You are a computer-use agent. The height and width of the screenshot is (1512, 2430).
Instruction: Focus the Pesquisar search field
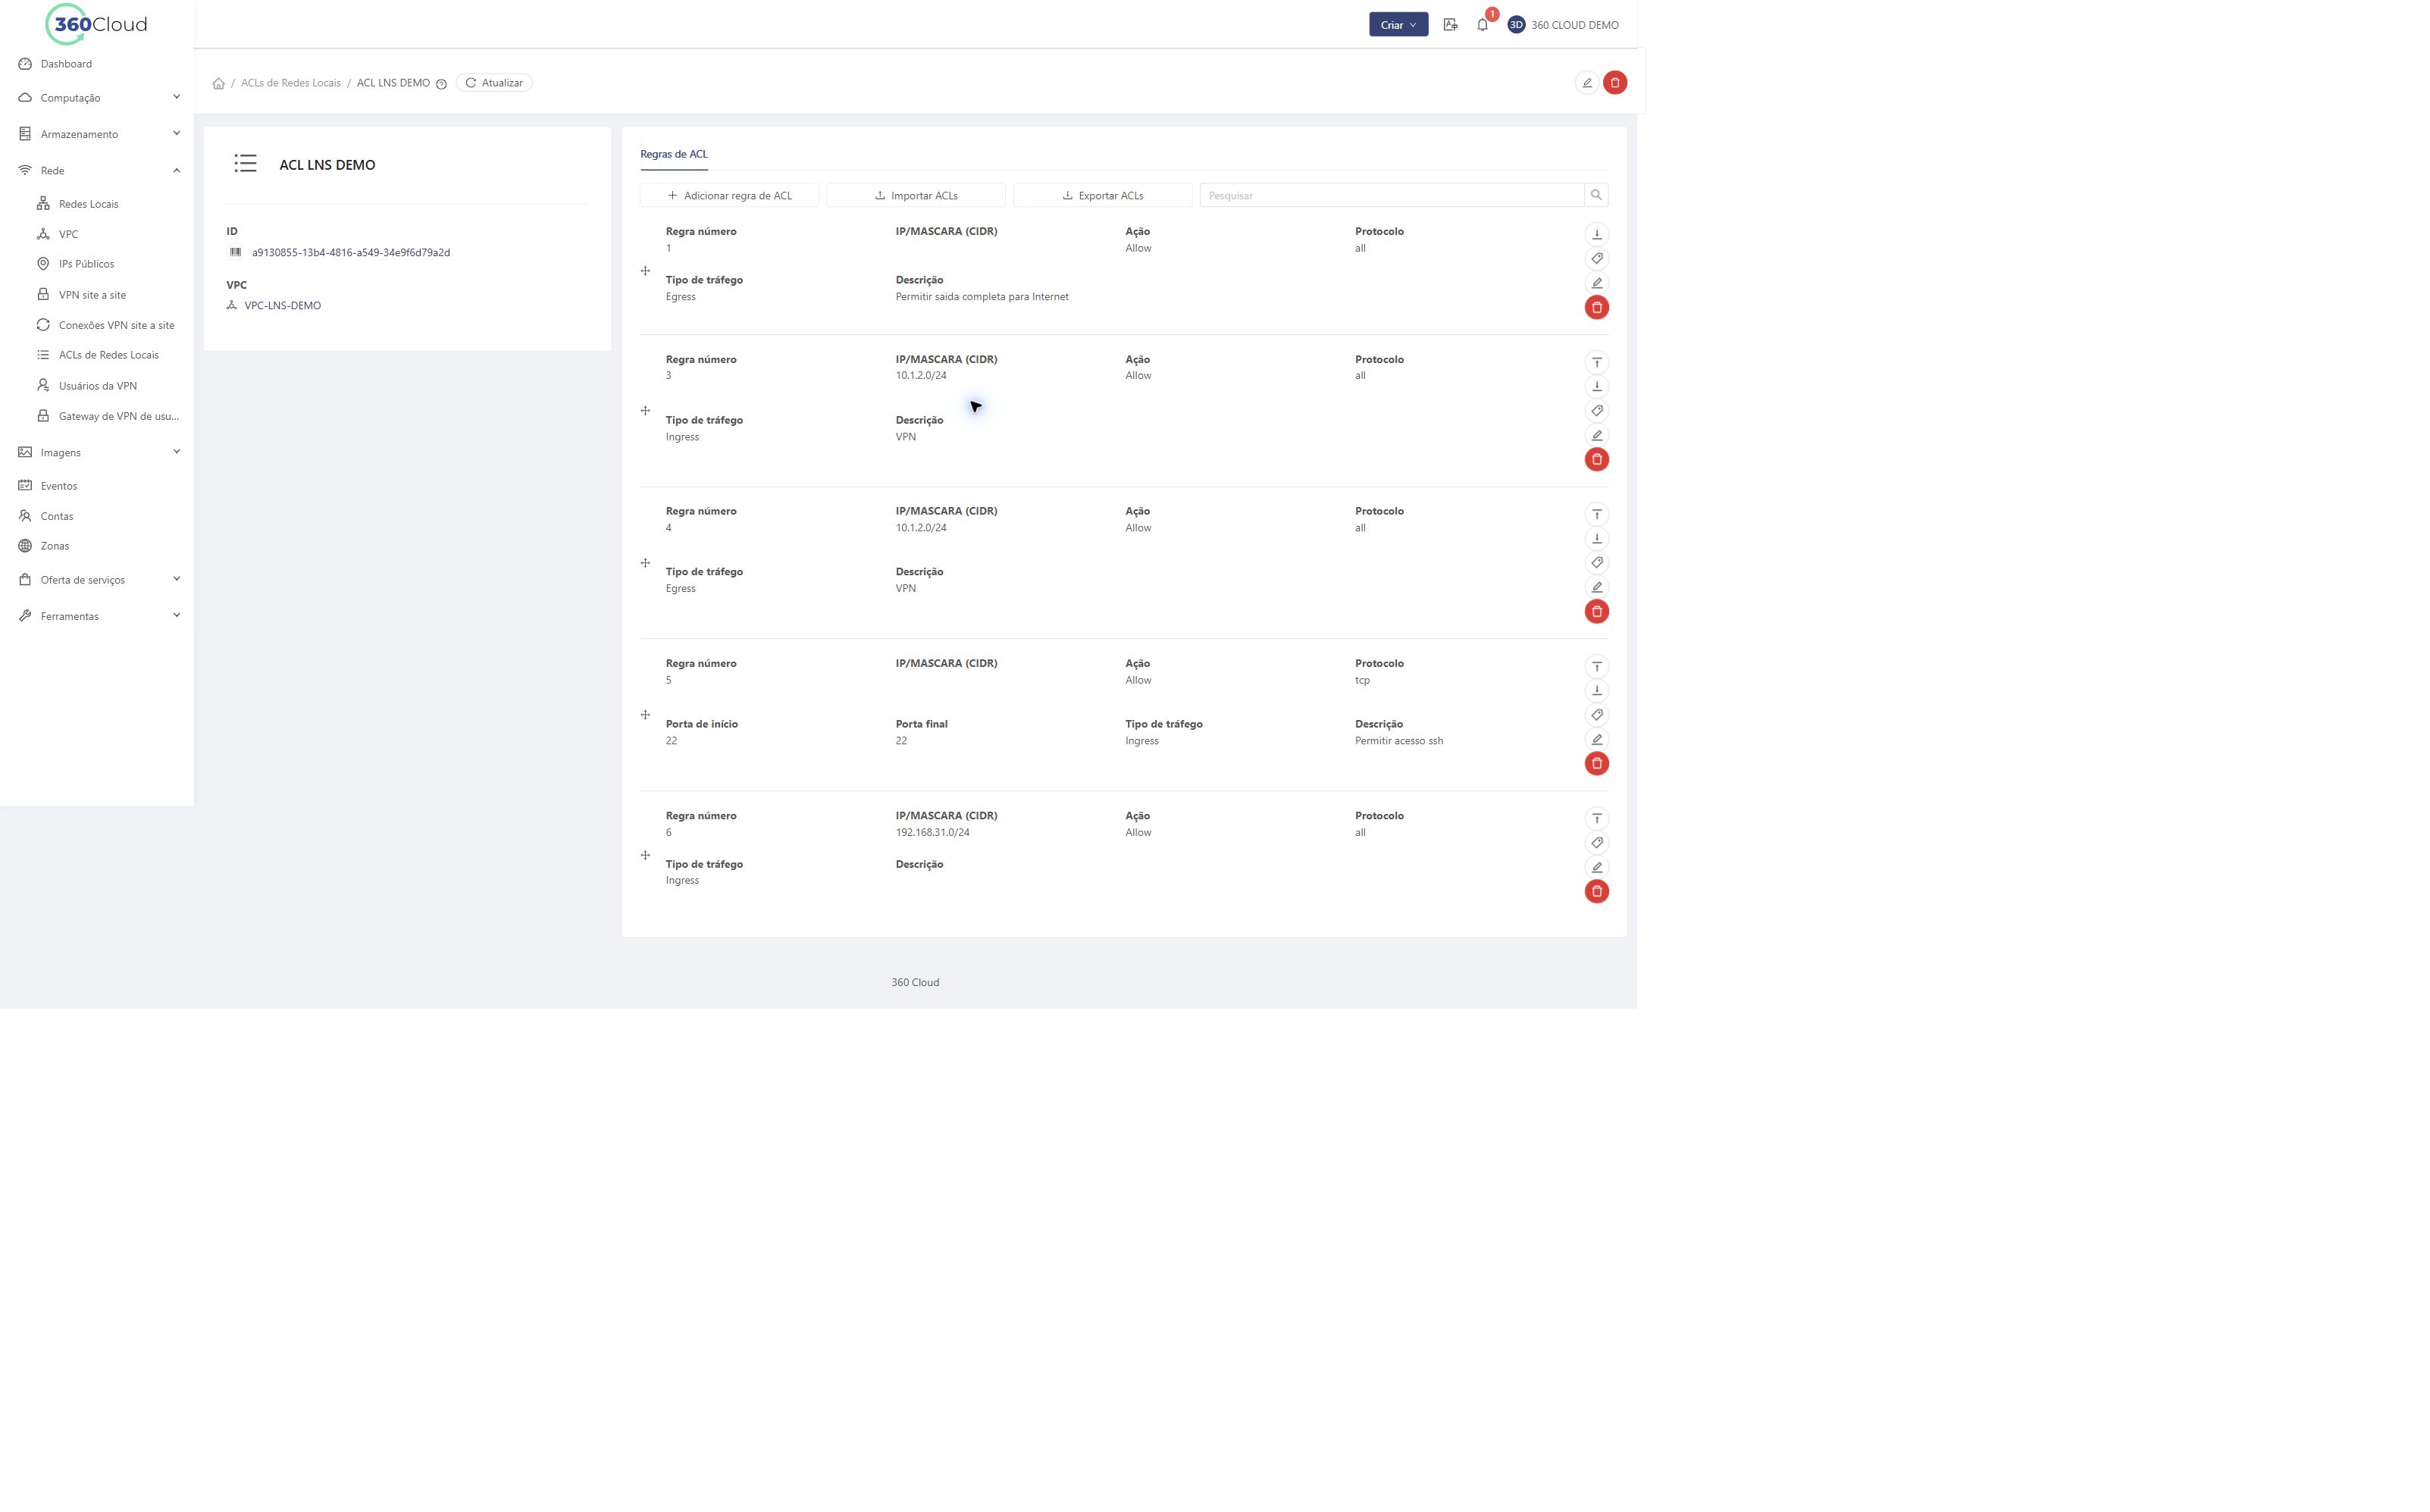tap(1391, 195)
